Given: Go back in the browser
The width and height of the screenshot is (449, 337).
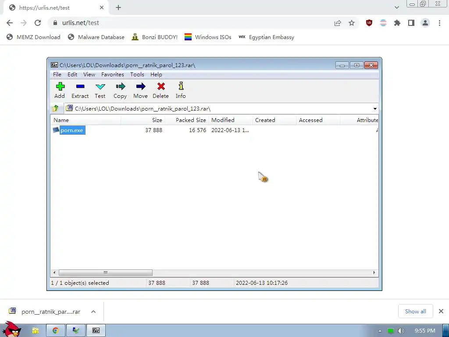Looking at the screenshot, I should pyautogui.click(x=10, y=23).
